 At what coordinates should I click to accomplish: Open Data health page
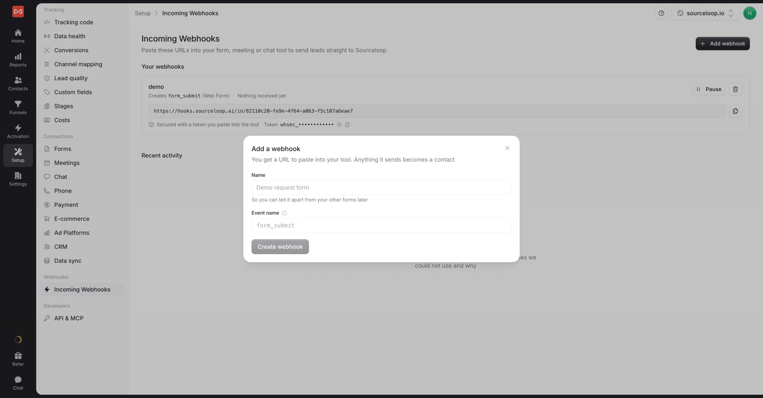pos(82,36)
